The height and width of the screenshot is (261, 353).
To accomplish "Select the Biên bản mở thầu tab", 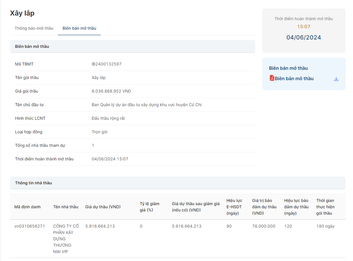I will click(x=79, y=28).
